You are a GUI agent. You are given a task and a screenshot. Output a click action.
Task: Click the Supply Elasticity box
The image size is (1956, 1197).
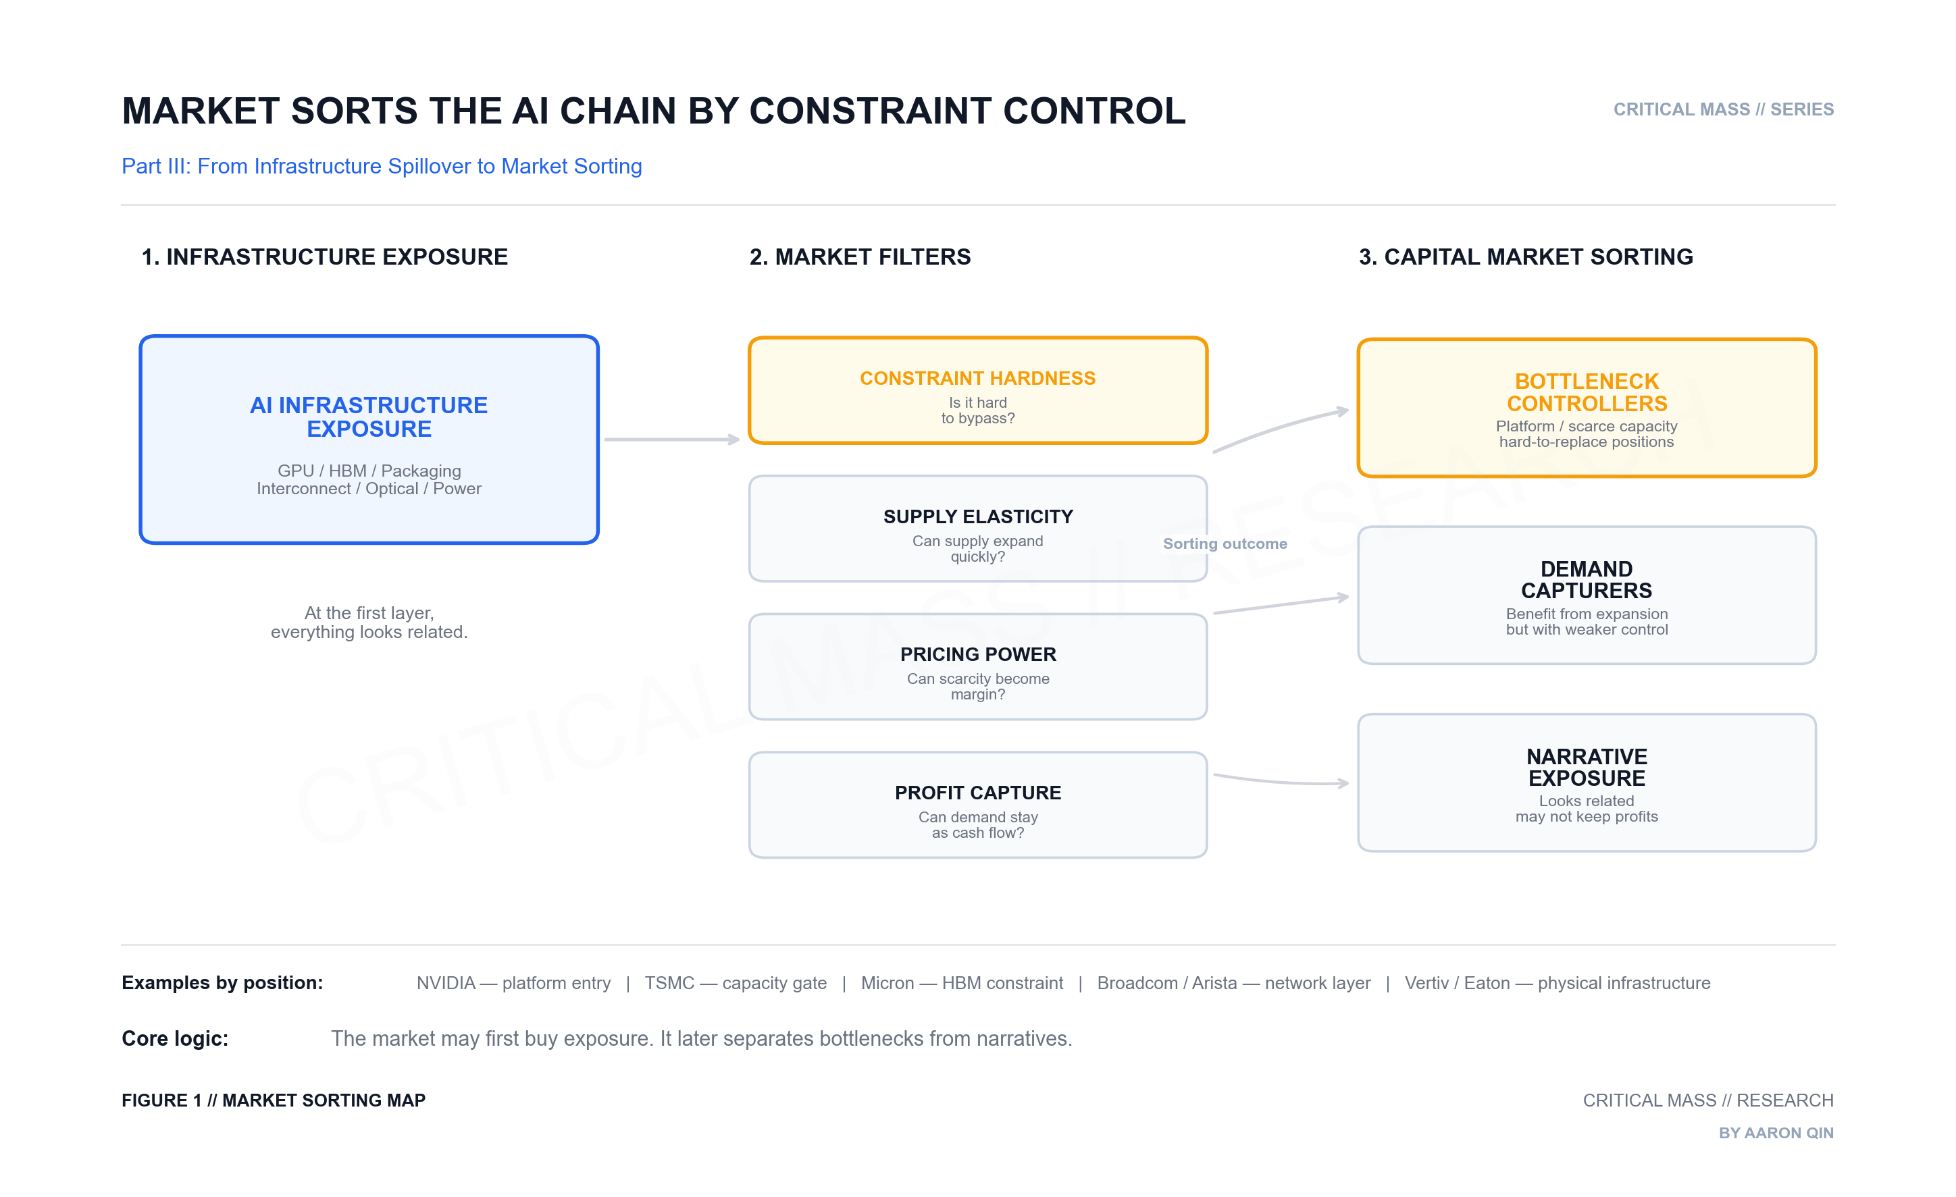977,529
